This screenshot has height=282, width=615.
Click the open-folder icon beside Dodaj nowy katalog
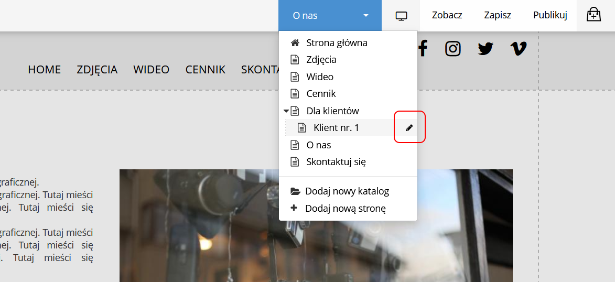tap(295, 191)
